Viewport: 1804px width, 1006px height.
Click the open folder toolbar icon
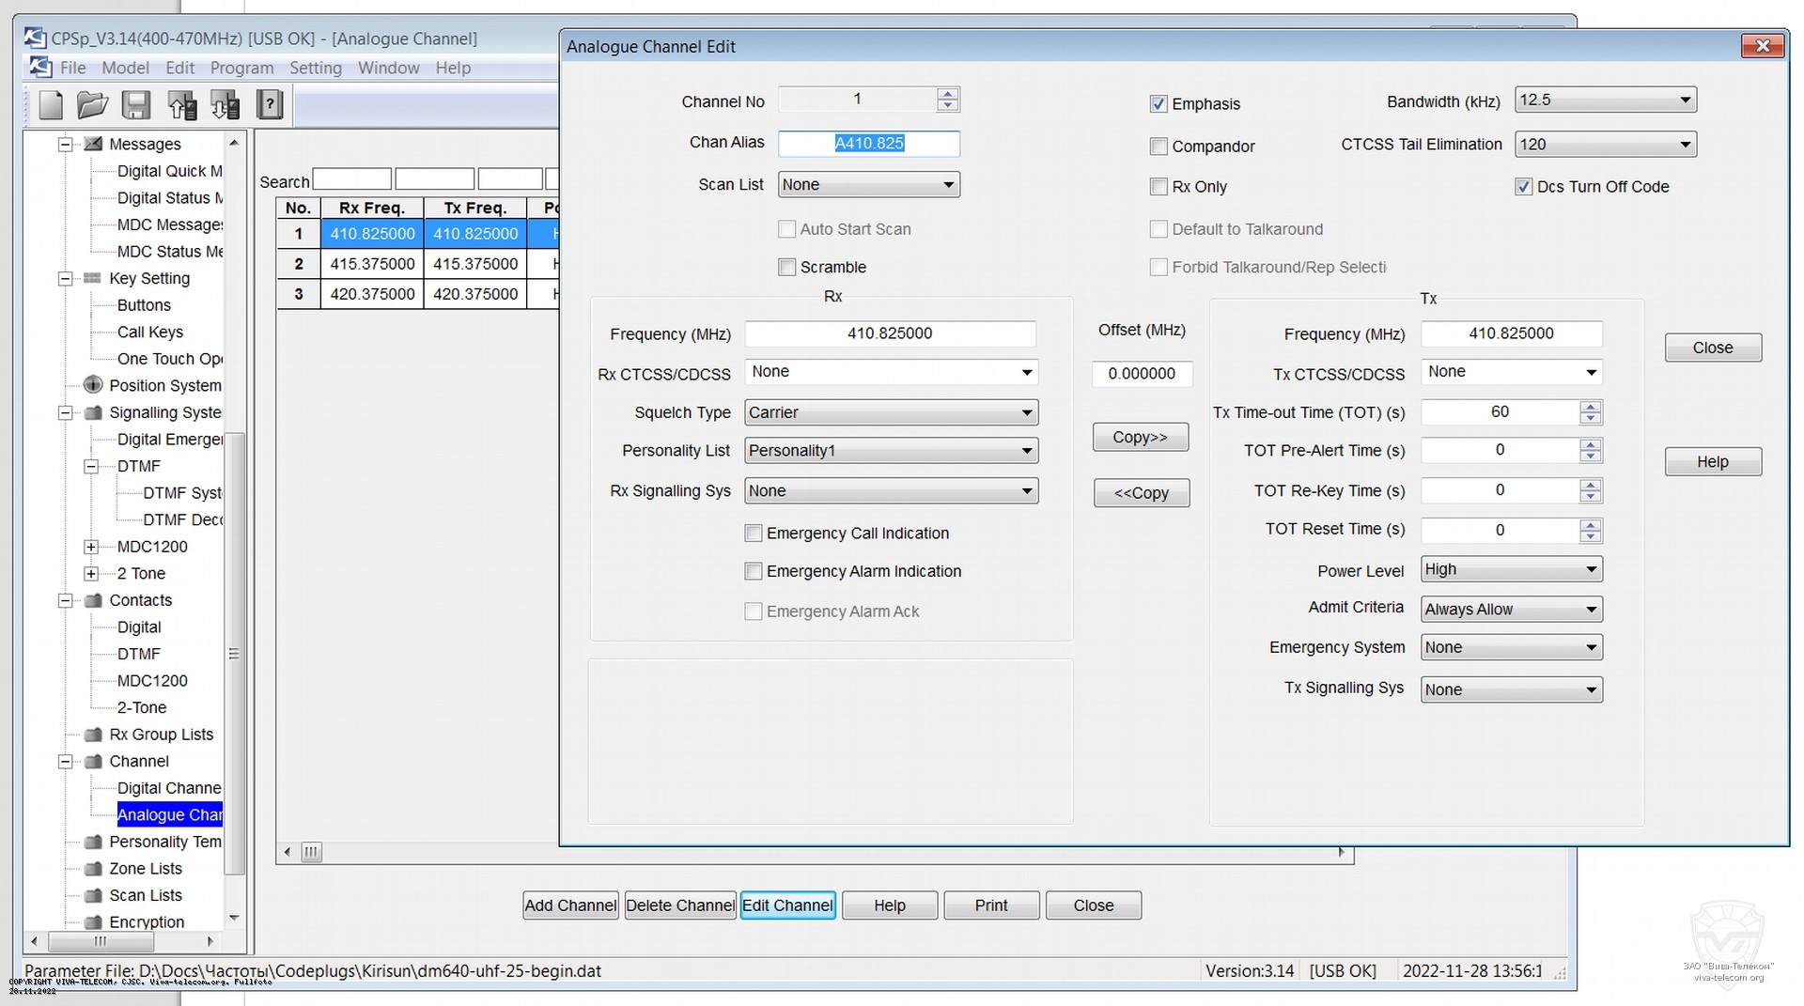(x=92, y=105)
